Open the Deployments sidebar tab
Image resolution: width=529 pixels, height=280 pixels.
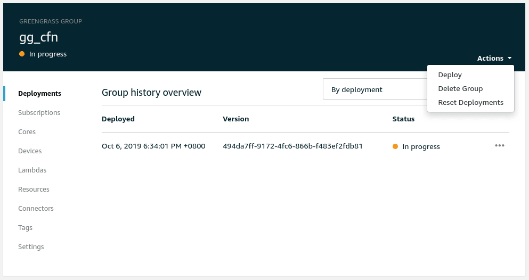39,94
